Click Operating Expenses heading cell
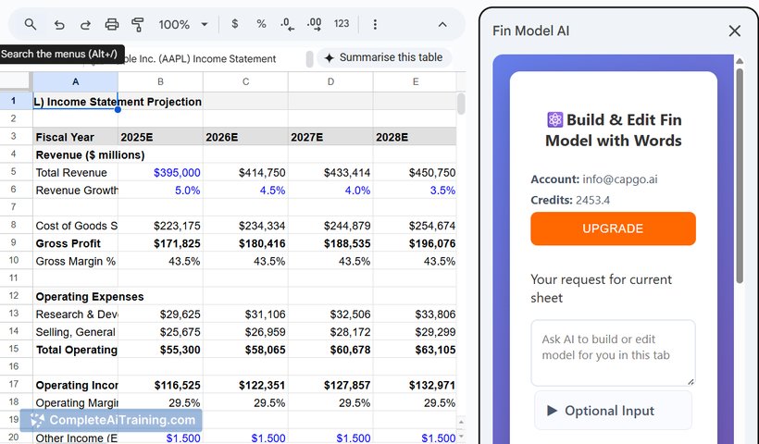 point(76,297)
